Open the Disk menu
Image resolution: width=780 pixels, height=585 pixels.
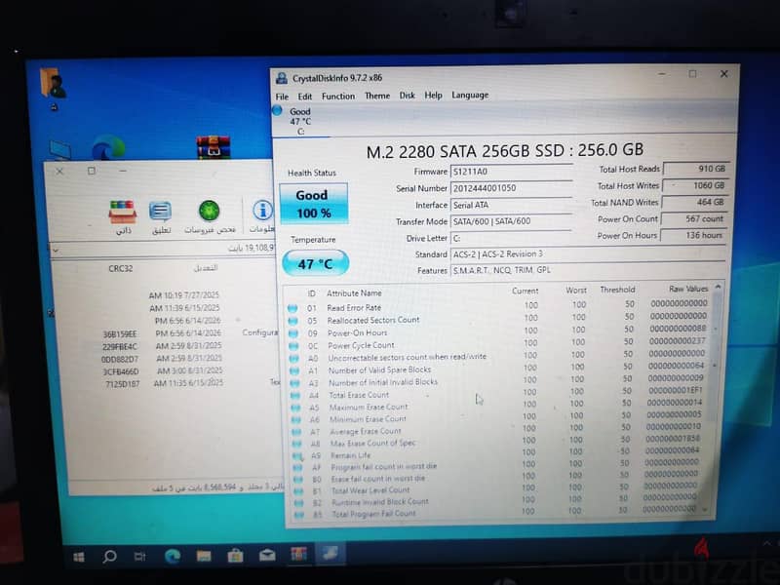pos(407,95)
